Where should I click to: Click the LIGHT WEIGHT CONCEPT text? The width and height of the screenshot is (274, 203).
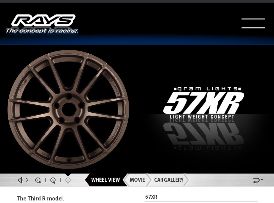[x=202, y=117]
